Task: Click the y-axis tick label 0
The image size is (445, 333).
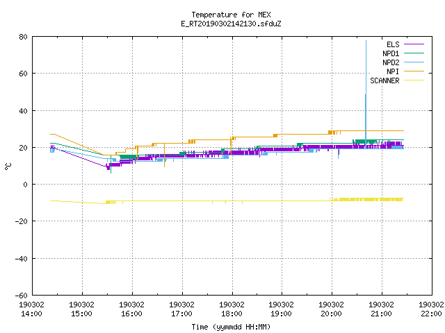Action: pos(25,185)
